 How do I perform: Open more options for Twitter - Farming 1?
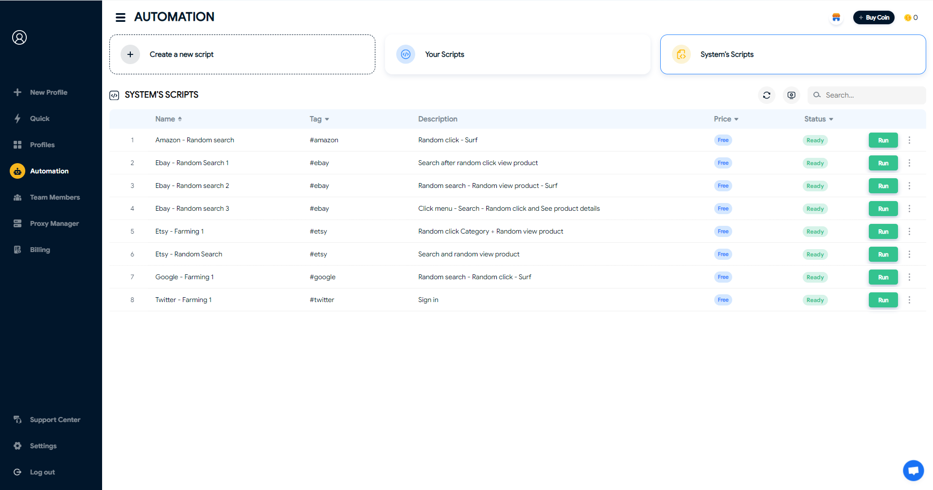point(910,300)
